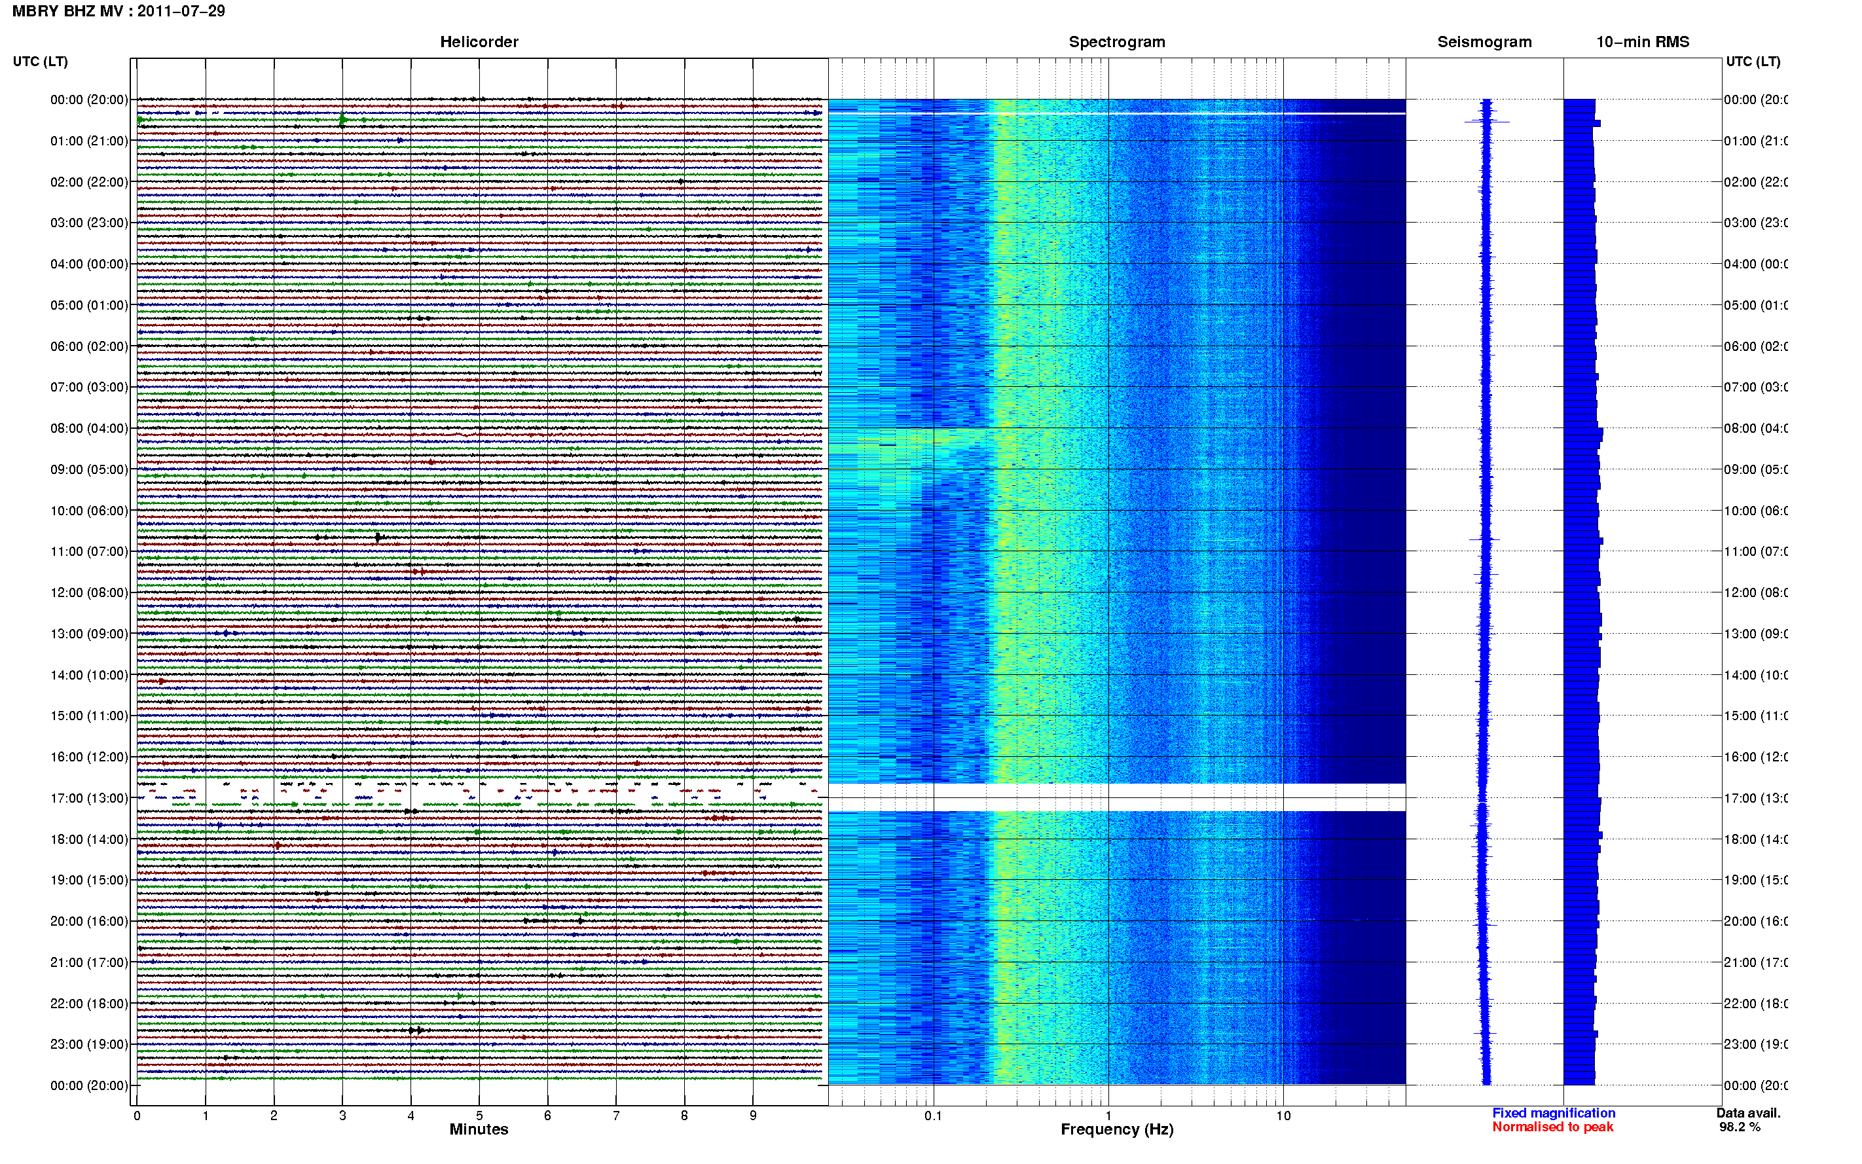Viewport: 1862px width, 1164px height.
Task: Click the left "15:00 (11:00)" time label
Action: pos(89,716)
